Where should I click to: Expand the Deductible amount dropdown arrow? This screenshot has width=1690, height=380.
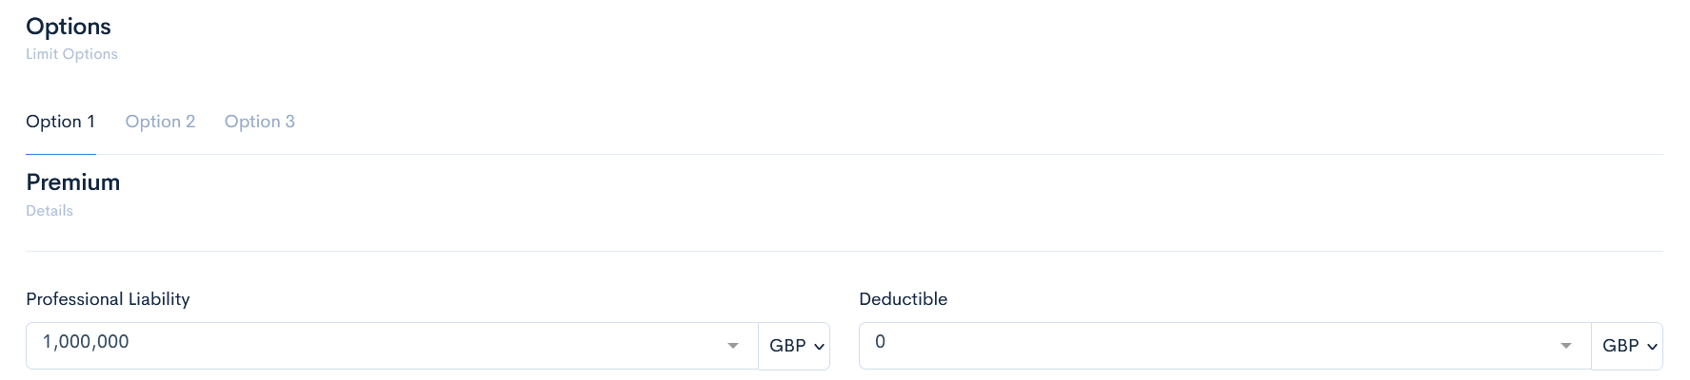[x=1566, y=346]
